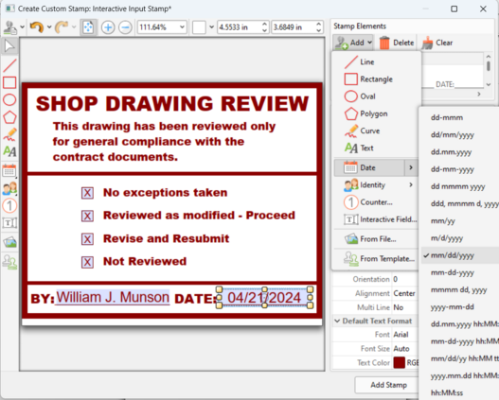Open dropdown arrow next to color swatch

(x=212, y=27)
